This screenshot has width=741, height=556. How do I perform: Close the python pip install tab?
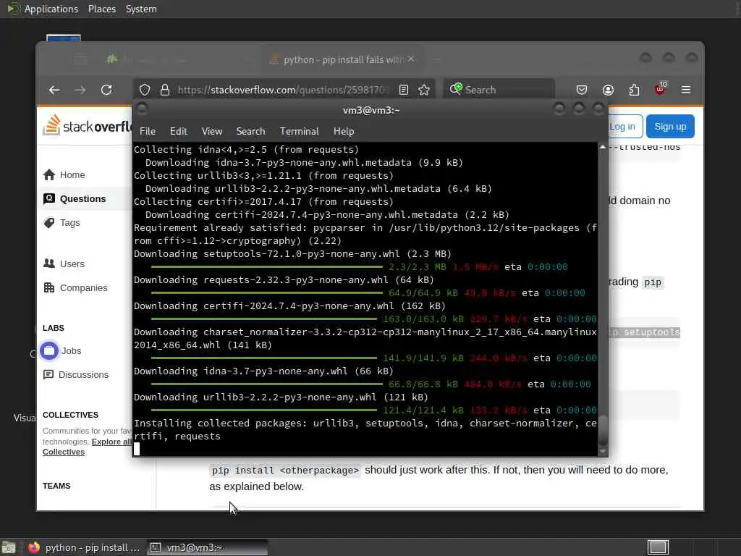coord(411,59)
